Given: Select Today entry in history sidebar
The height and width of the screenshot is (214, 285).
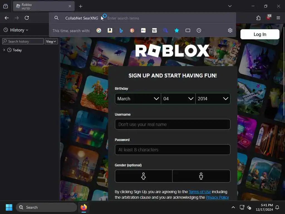Looking at the screenshot, I should pyautogui.click(x=17, y=50).
